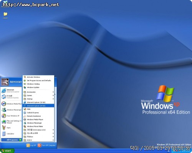Open MSN from the programs list
This screenshot has height=153, width=192.
point(38,109)
